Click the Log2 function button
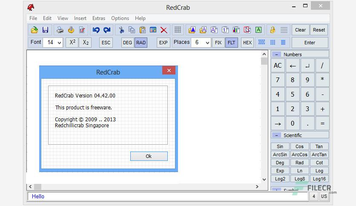This screenshot has height=206, width=356. pyautogui.click(x=280, y=179)
